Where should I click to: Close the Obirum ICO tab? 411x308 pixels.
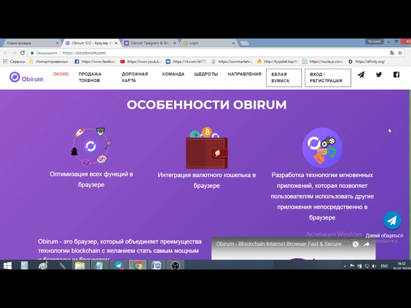click(x=116, y=43)
